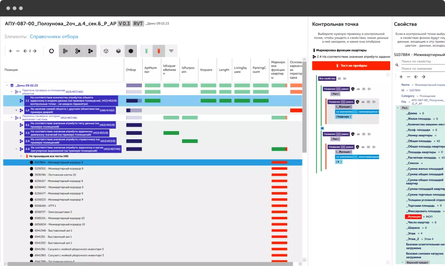The height and width of the screenshot is (266, 445).
Task: Click the plus expand-all icon in main toolbar
Action: [11, 51]
